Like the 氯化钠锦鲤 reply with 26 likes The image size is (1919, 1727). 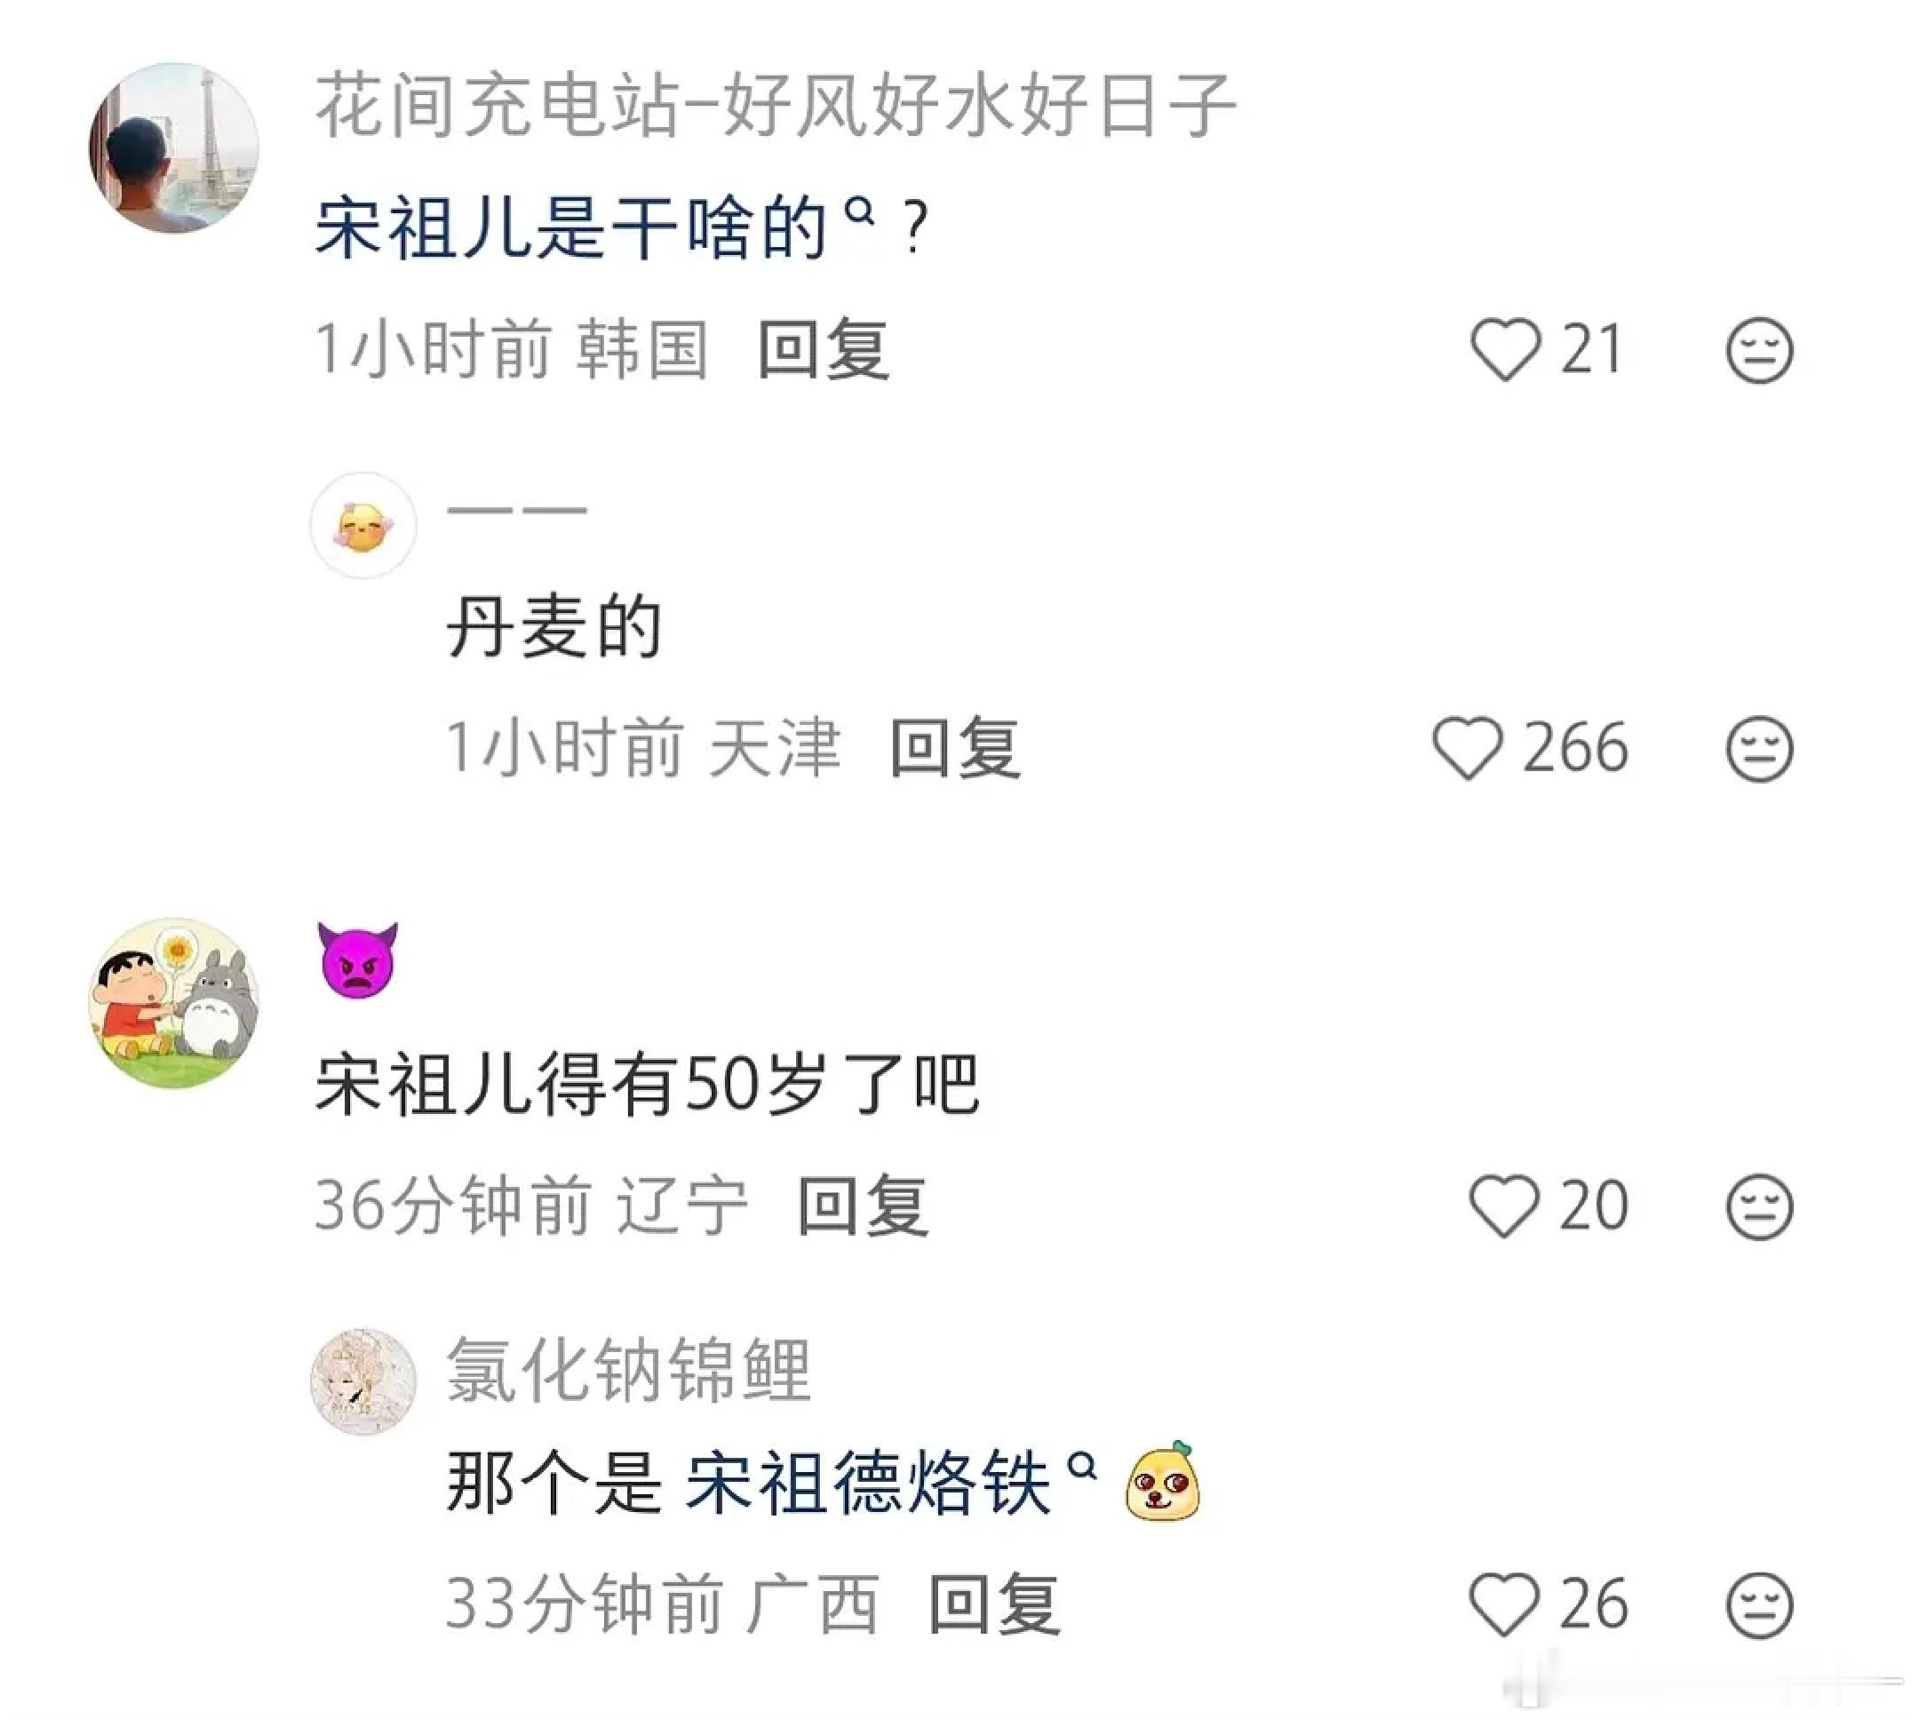(x=1504, y=1604)
